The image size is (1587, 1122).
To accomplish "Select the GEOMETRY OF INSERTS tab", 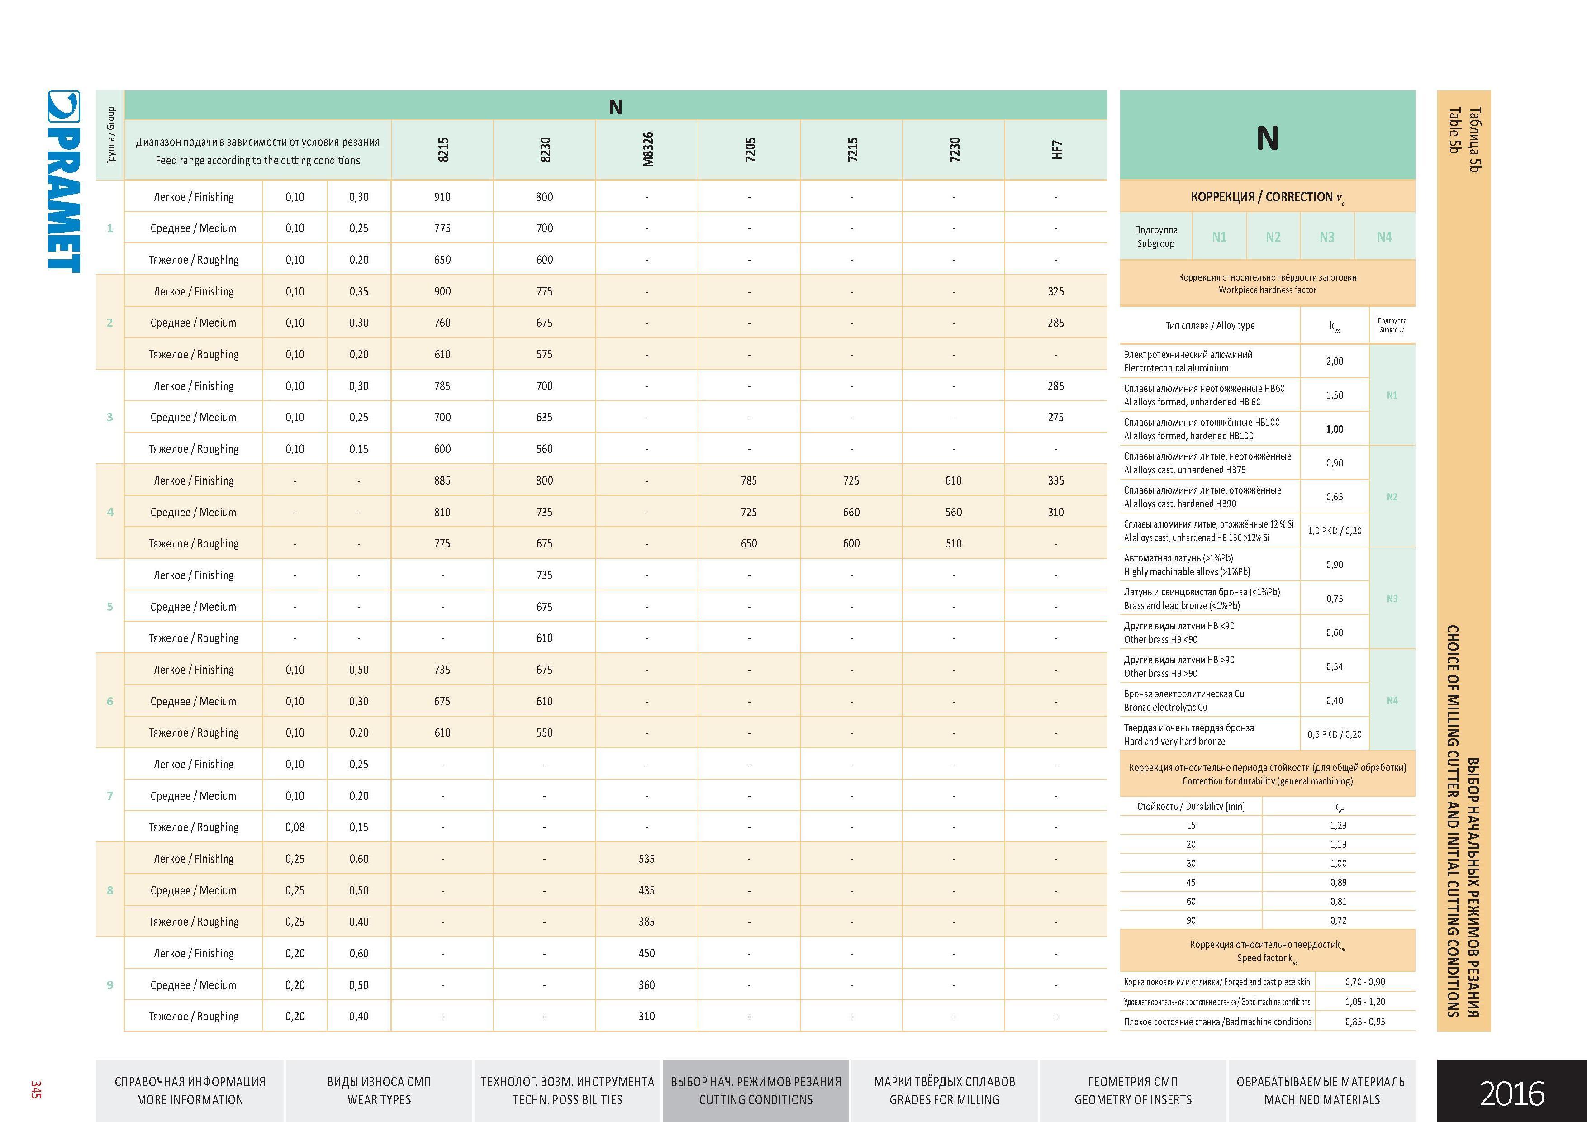I will point(1134,1090).
